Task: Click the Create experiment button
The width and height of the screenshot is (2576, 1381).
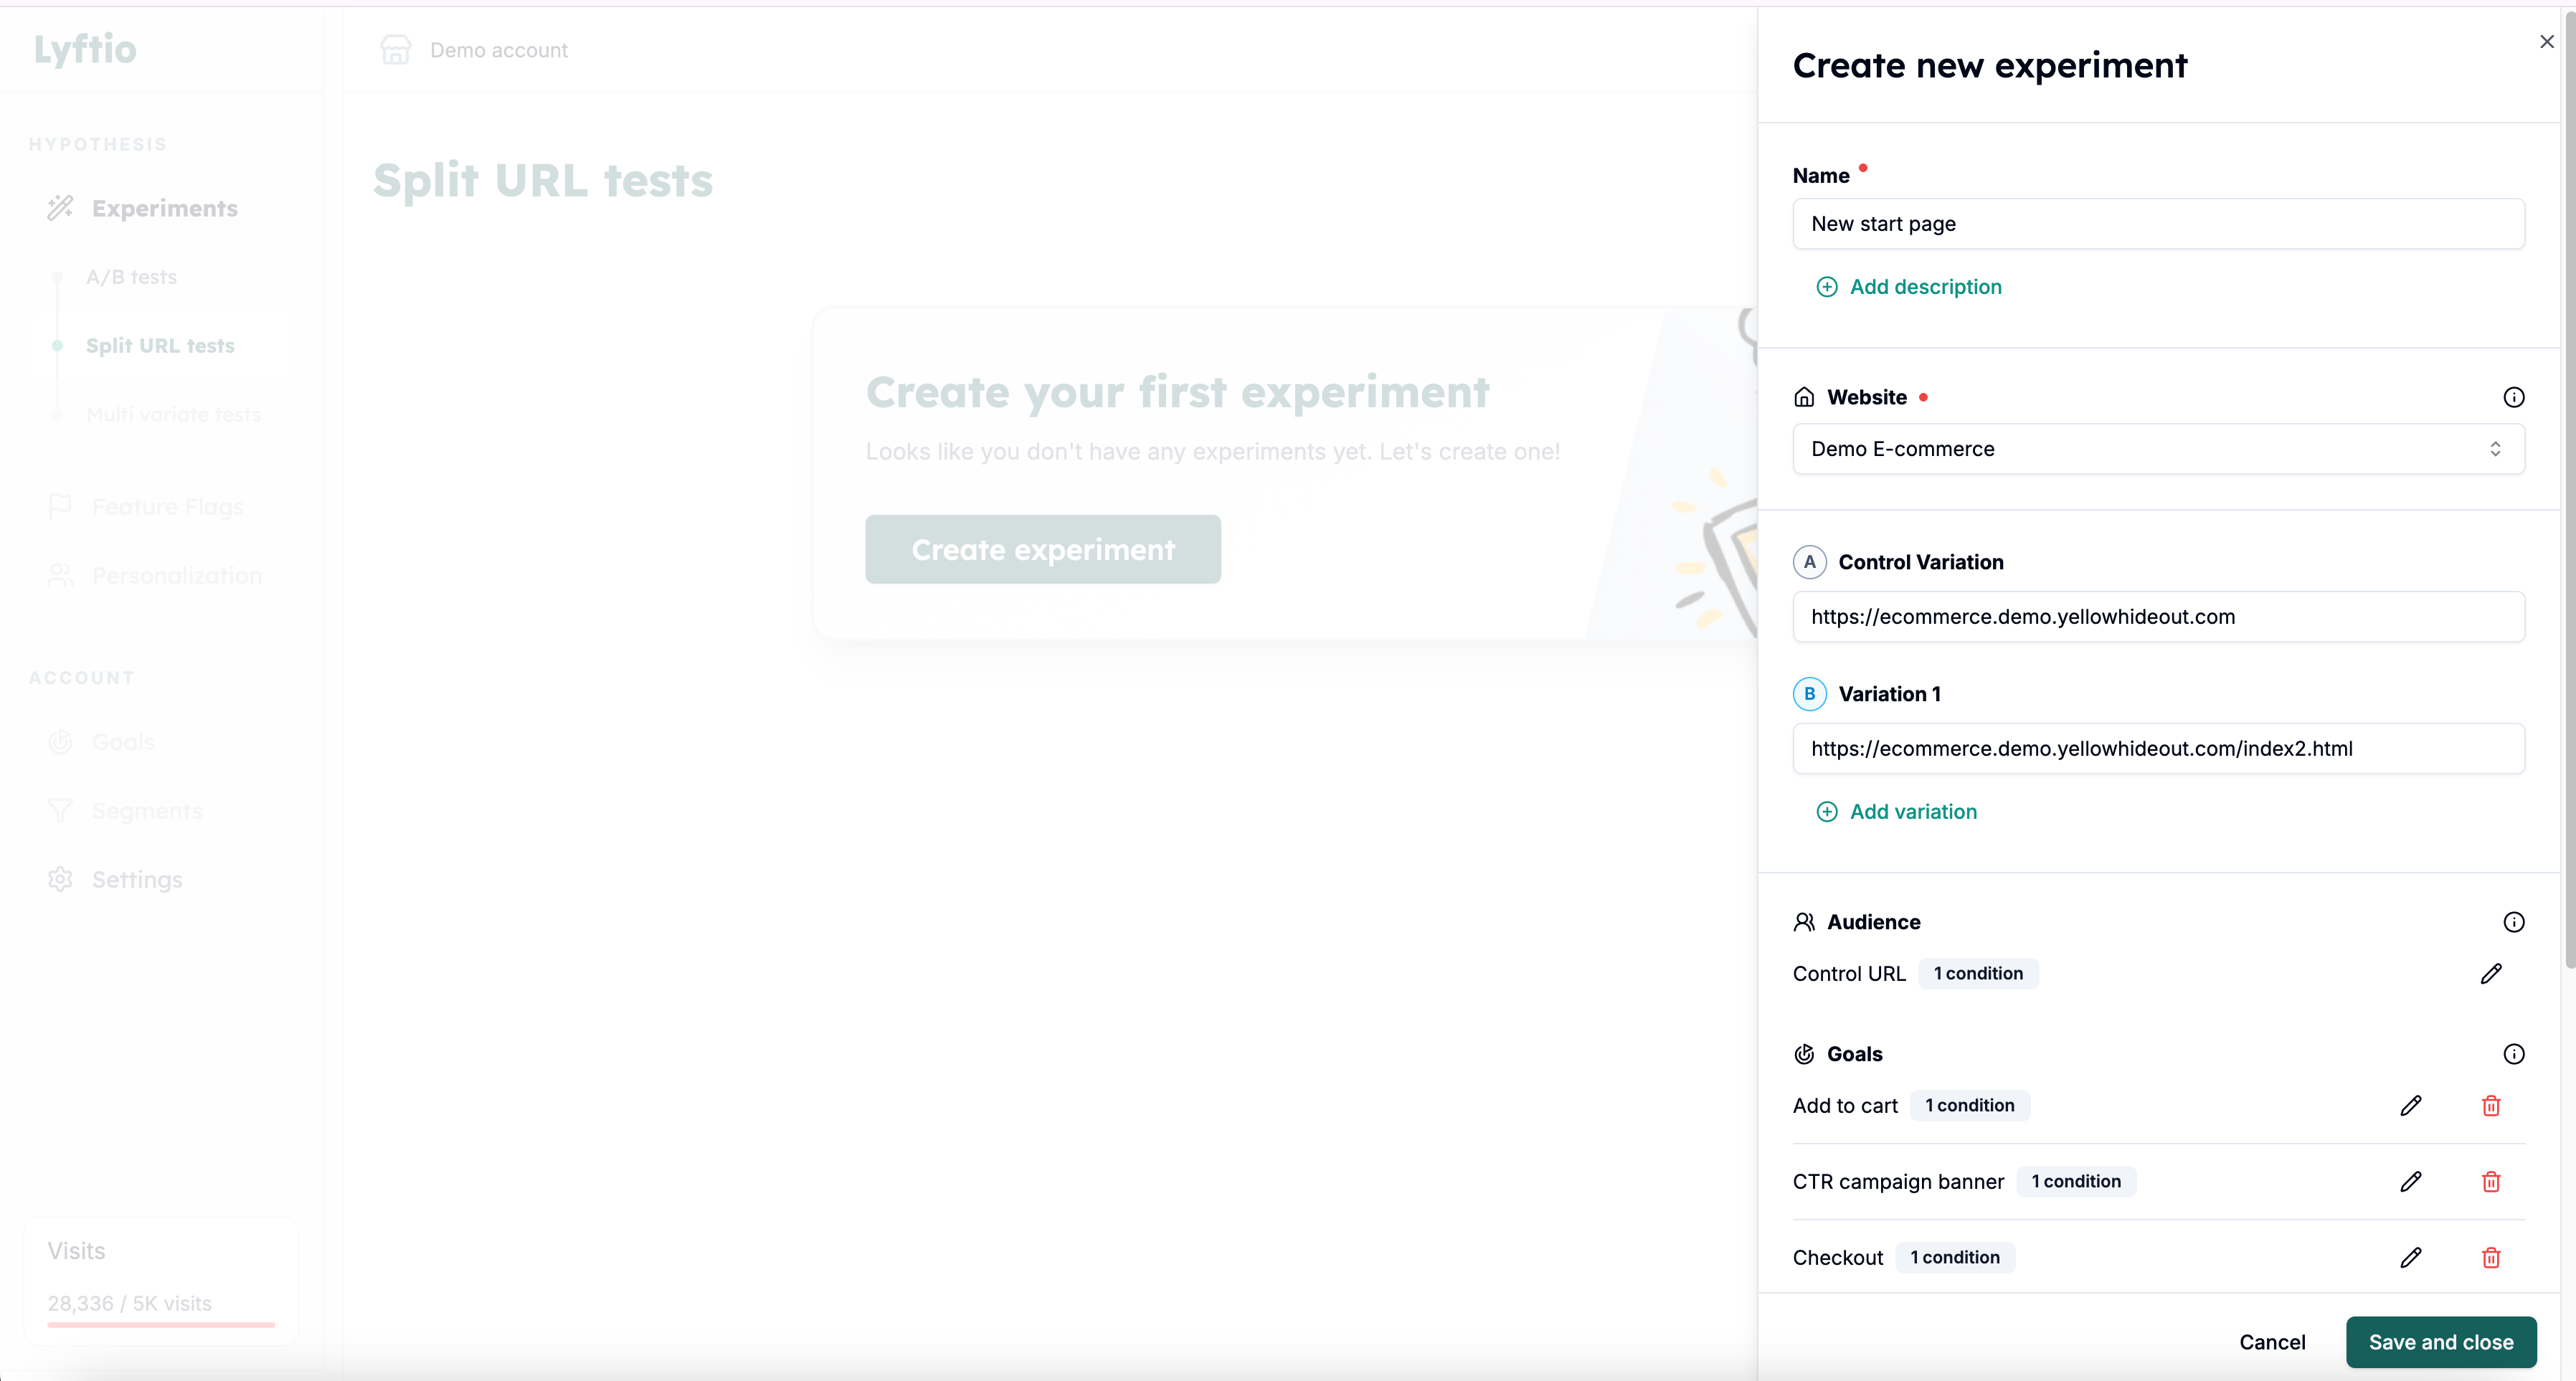Action: click(1043, 549)
